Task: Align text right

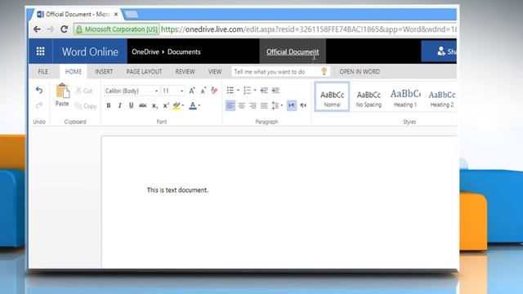Action: [x=253, y=105]
